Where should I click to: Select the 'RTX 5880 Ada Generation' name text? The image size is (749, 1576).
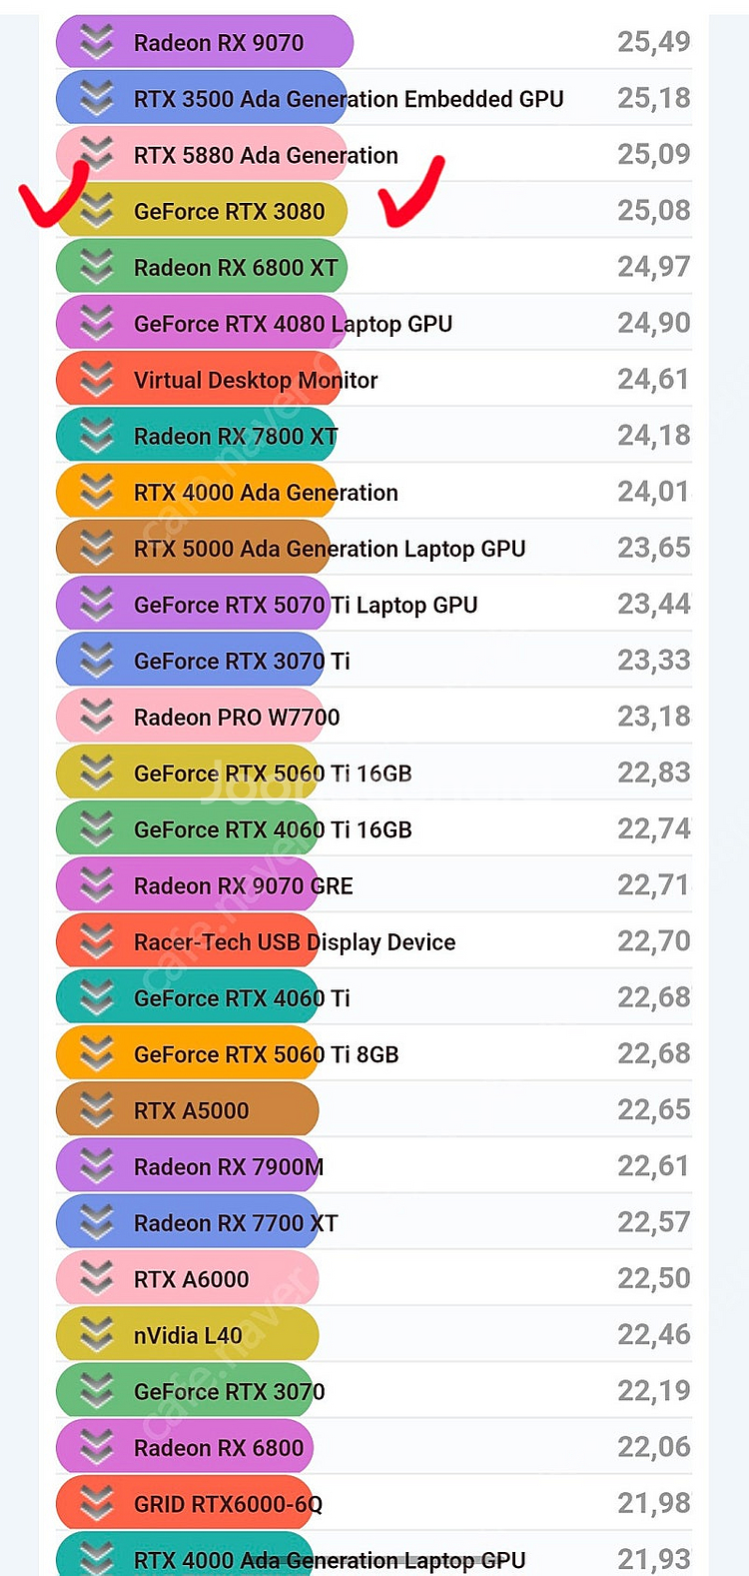point(266,156)
